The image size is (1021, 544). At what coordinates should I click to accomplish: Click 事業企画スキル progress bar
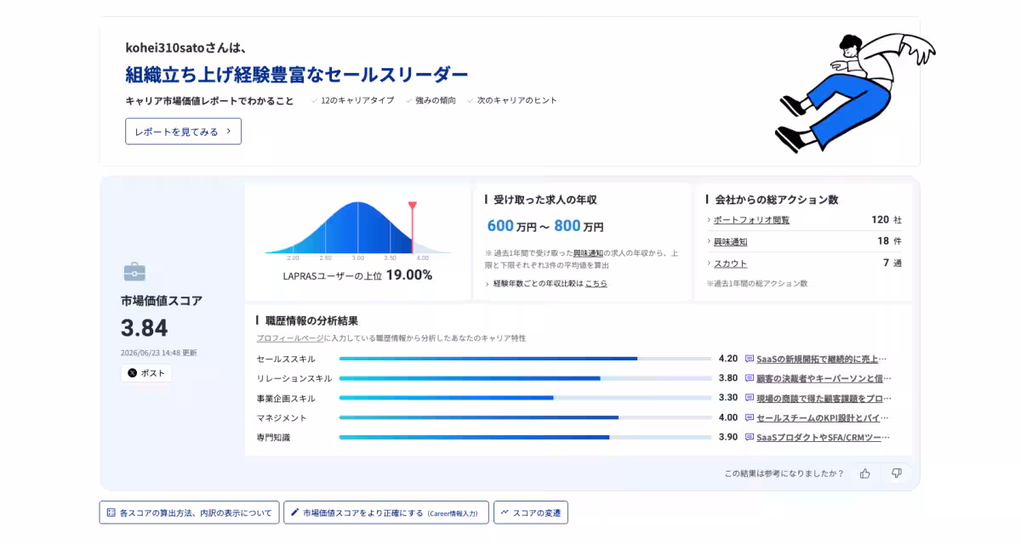[x=525, y=398]
